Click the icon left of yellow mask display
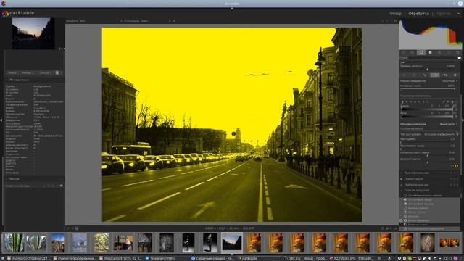Screen dimensions: 464x261 click(452, 166)
